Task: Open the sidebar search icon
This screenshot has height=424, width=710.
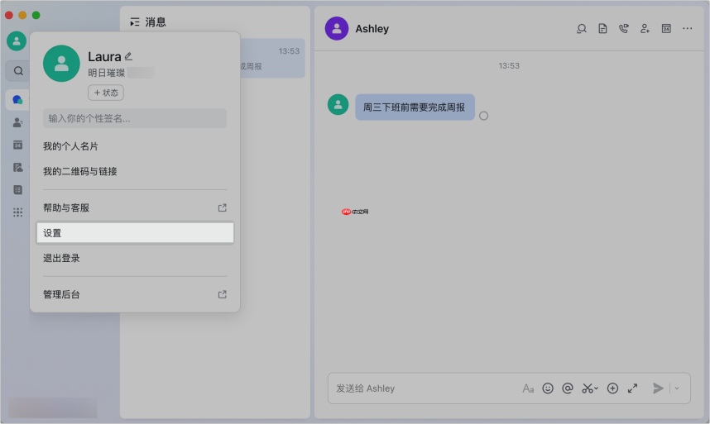Action: point(18,71)
